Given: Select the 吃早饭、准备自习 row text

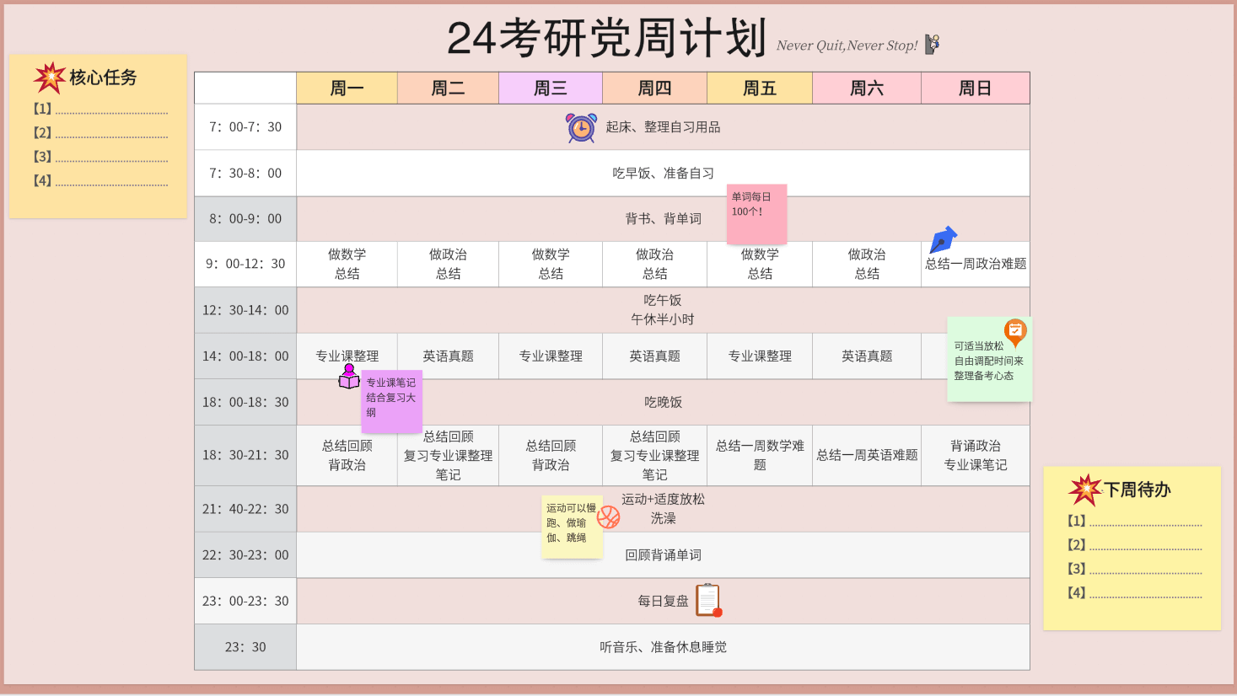Looking at the screenshot, I should click(x=663, y=174).
